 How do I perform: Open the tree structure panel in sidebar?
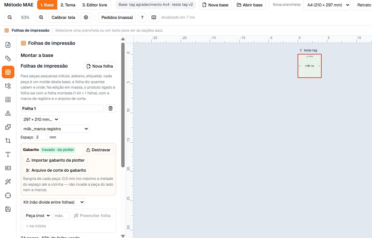(8, 86)
